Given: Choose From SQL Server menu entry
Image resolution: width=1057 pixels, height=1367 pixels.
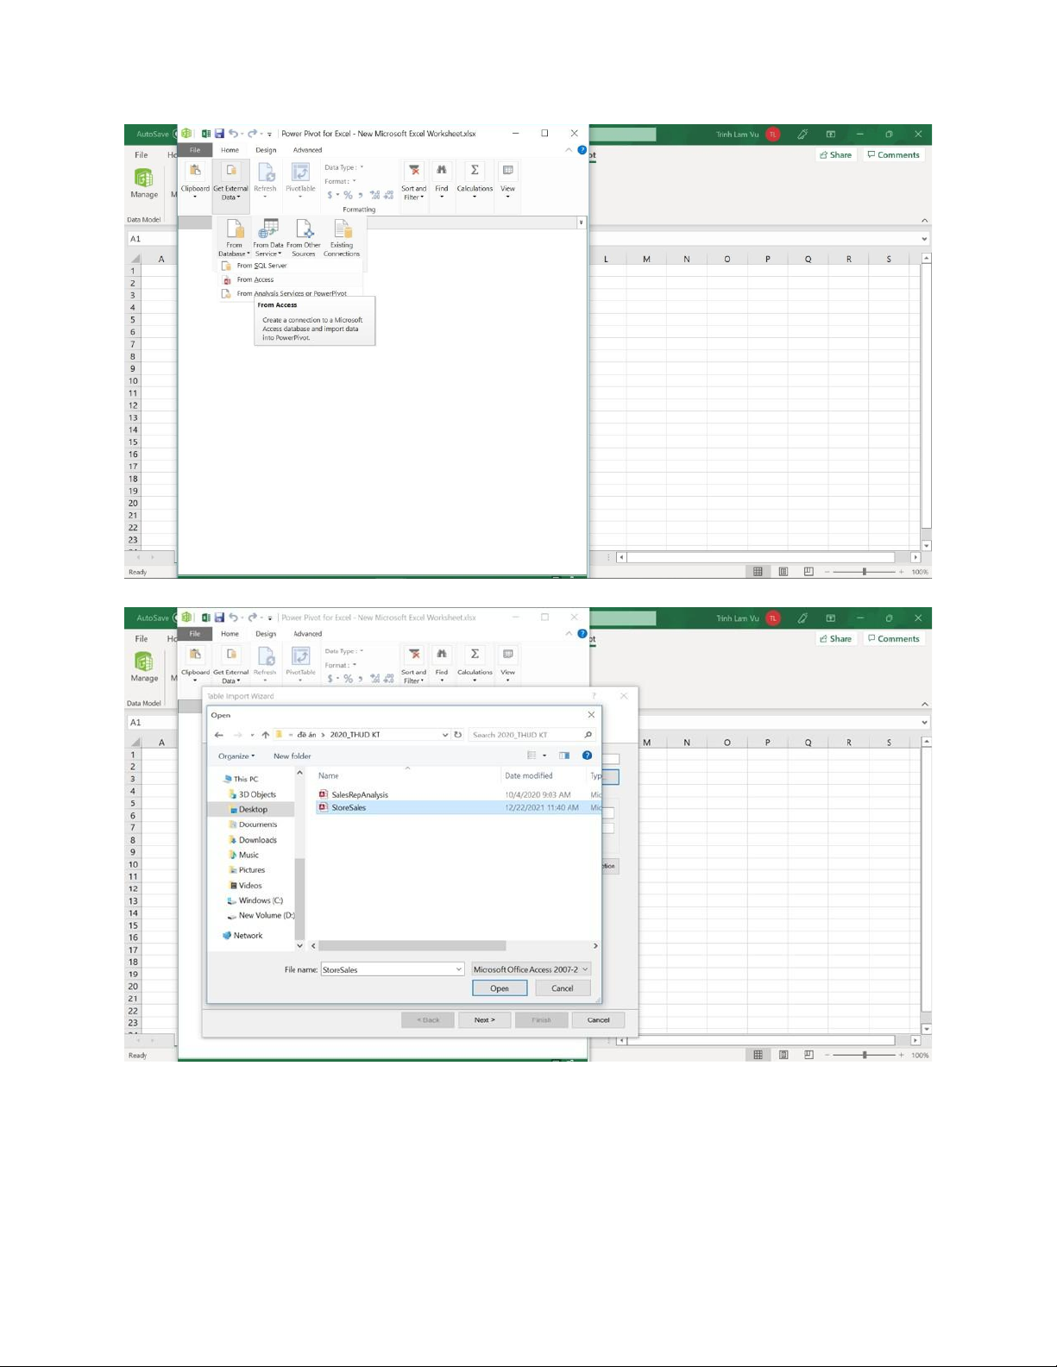Looking at the screenshot, I should point(261,266).
